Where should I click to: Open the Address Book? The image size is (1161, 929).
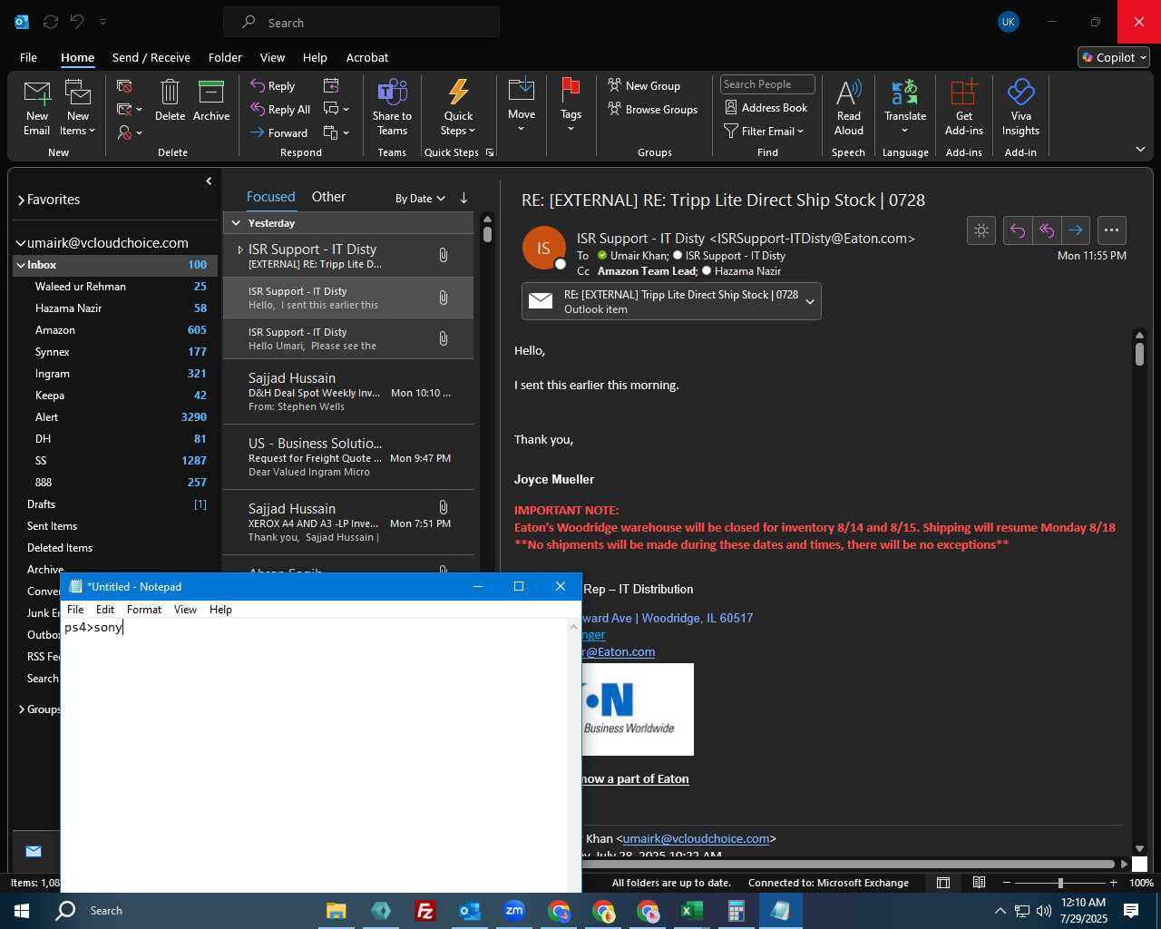[x=766, y=107]
